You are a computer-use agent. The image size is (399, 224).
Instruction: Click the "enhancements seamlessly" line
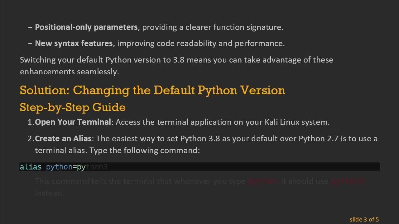click(x=69, y=72)
